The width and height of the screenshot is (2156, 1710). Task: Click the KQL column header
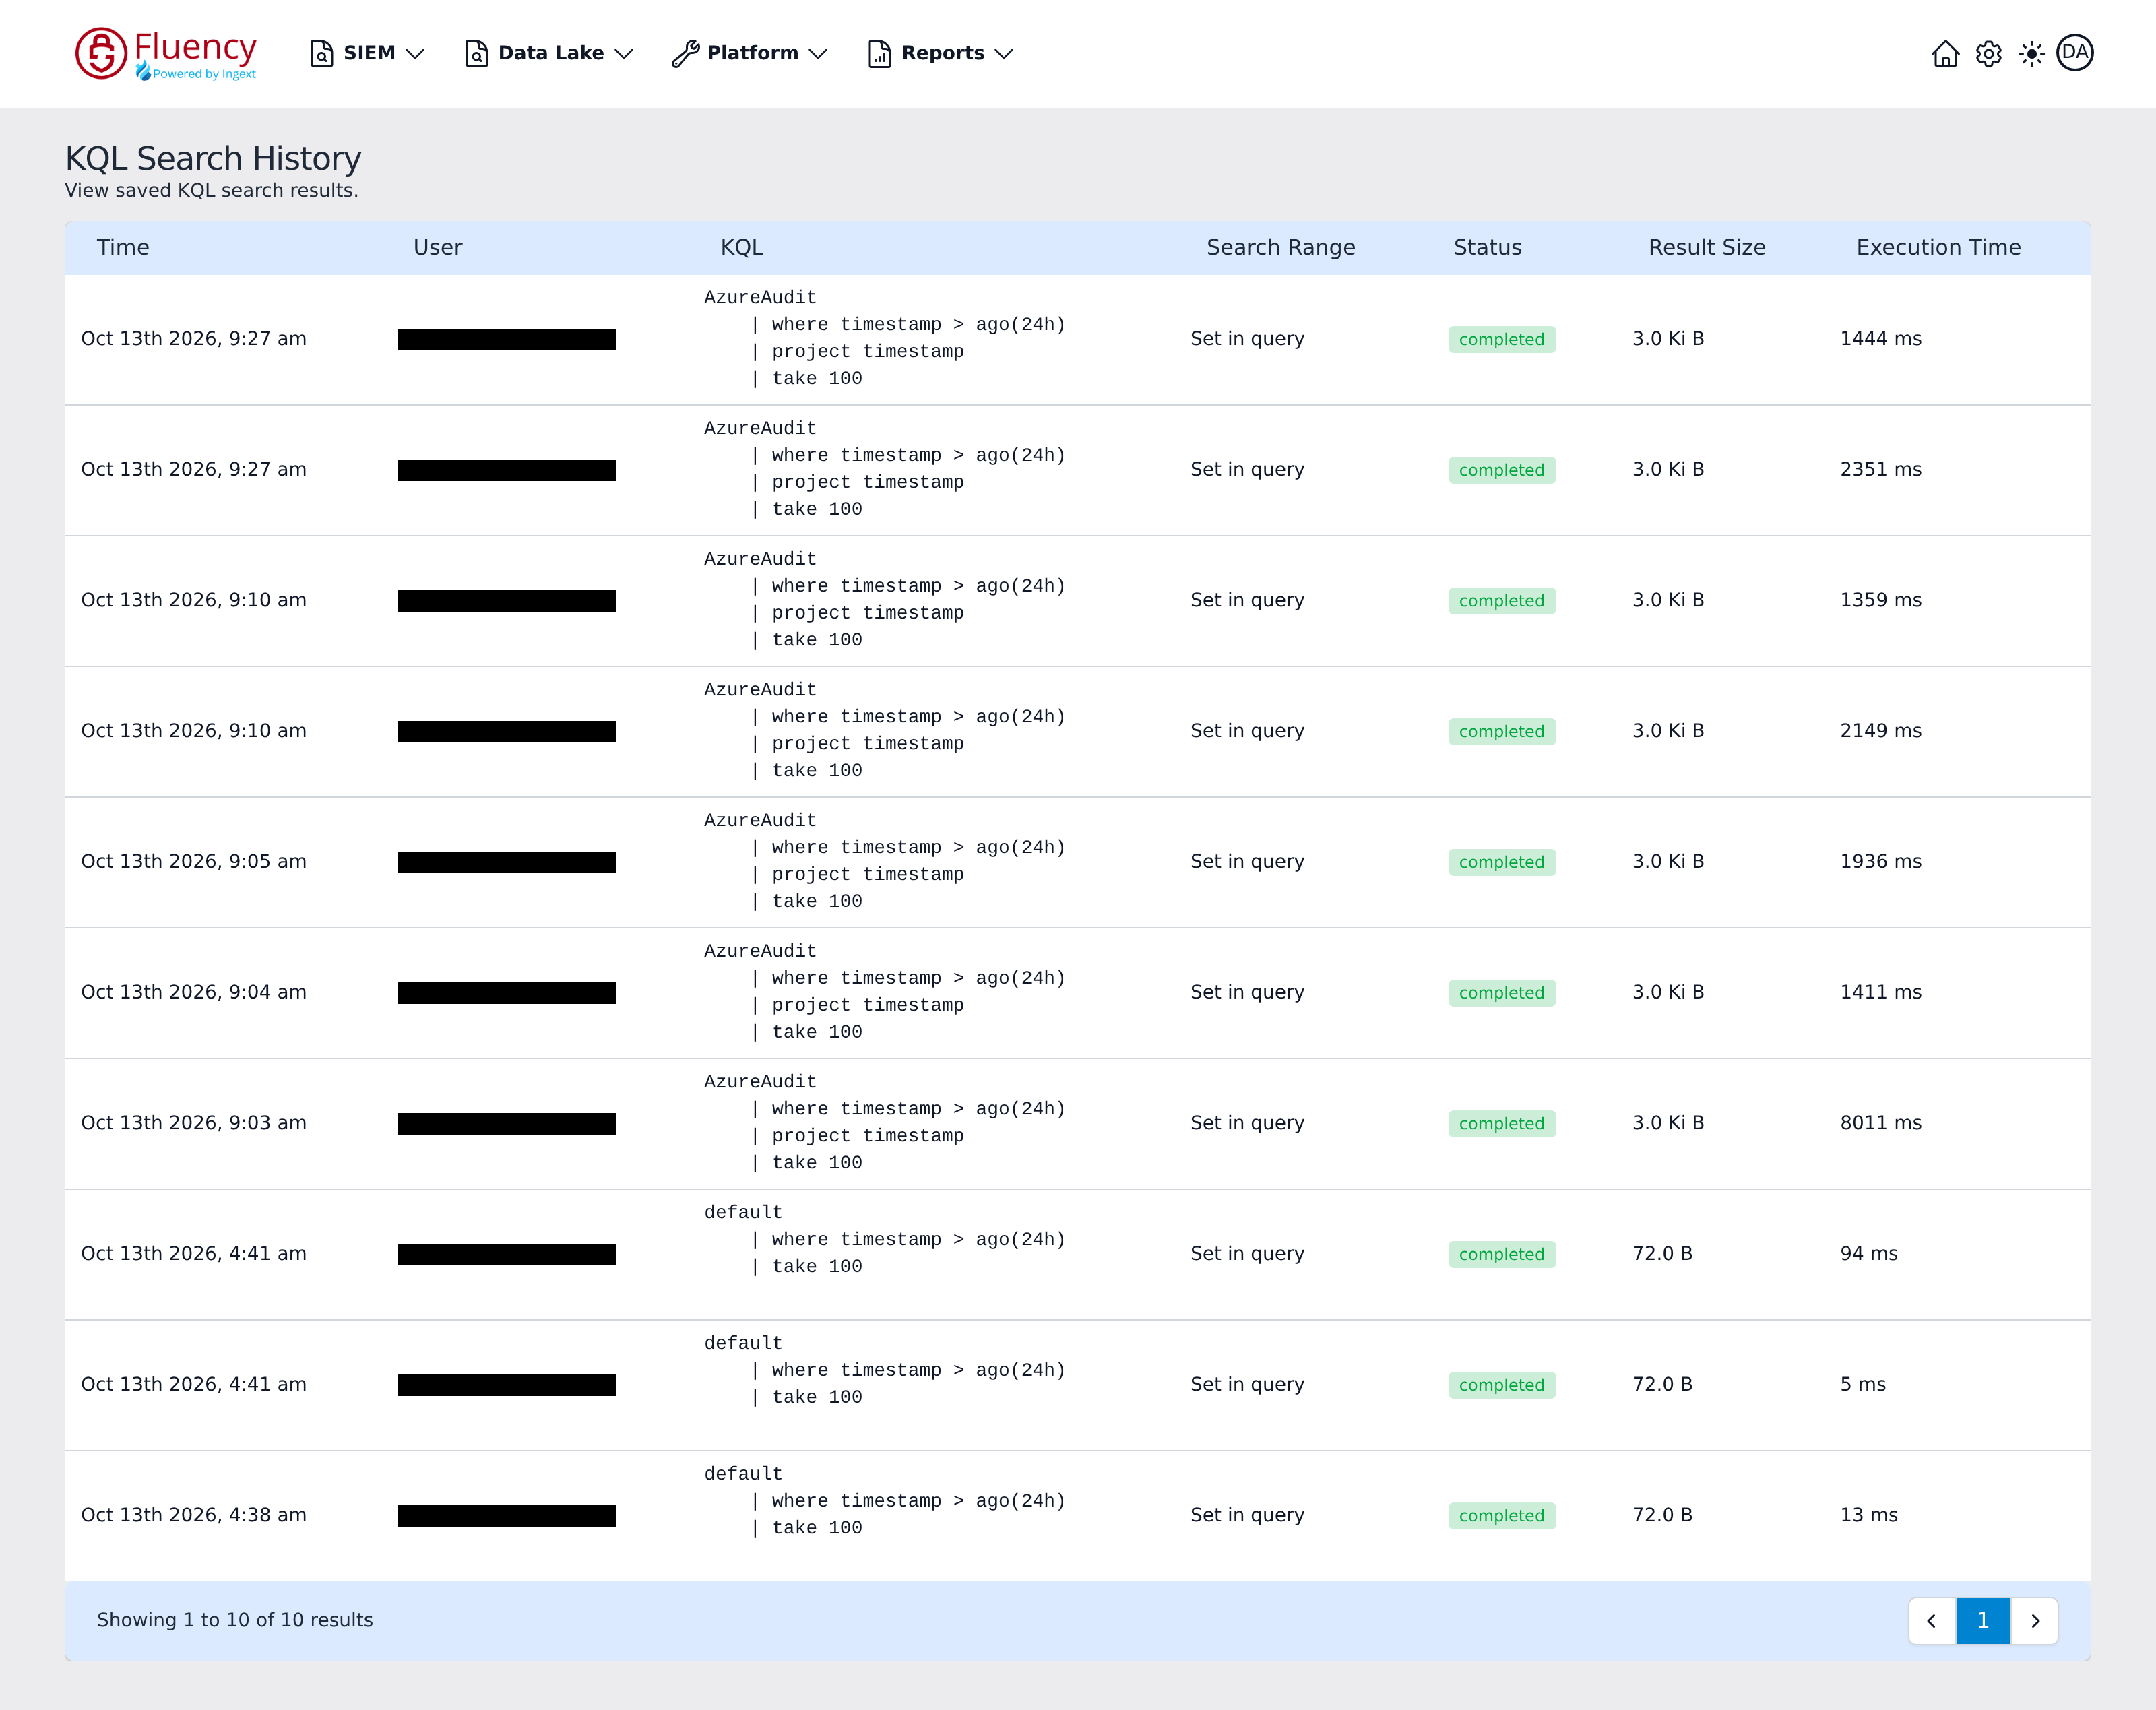[742, 247]
